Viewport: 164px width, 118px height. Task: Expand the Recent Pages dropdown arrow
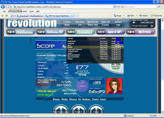point(11,7)
